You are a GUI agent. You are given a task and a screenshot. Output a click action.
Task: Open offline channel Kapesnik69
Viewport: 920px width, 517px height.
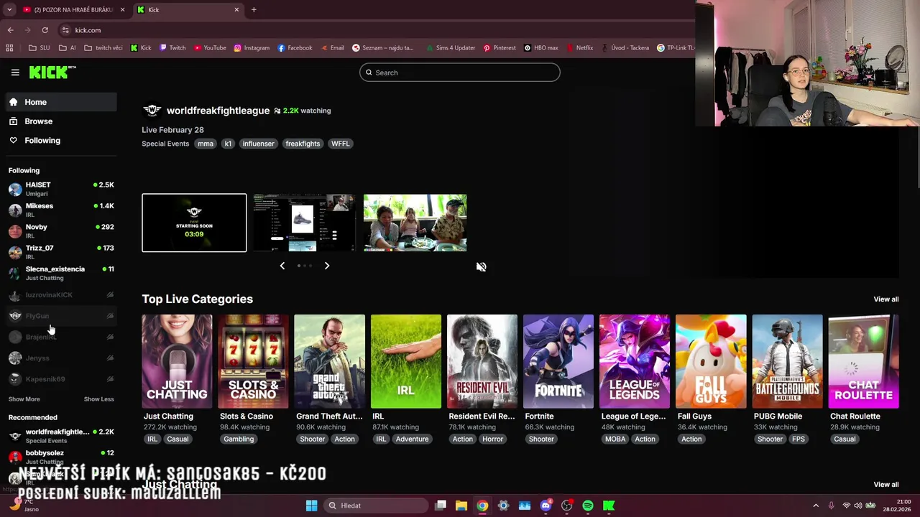[x=61, y=378]
